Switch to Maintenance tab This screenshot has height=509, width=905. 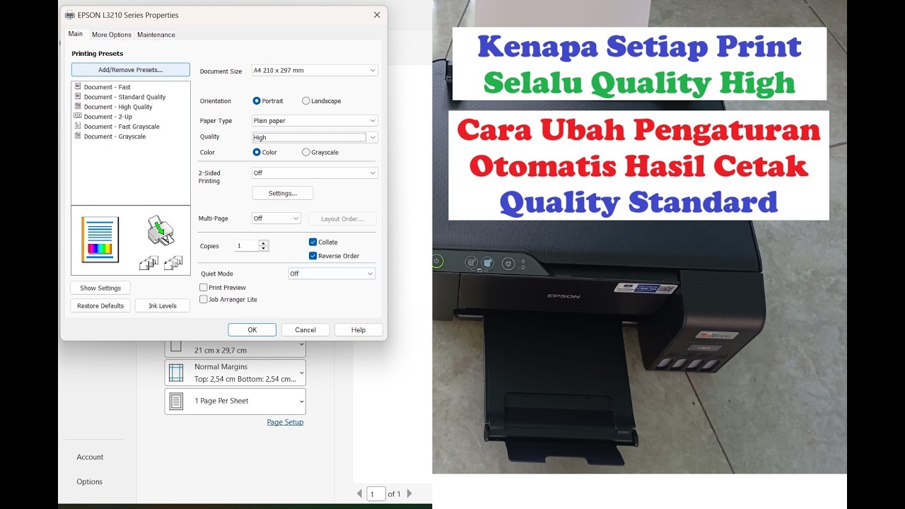(x=156, y=35)
